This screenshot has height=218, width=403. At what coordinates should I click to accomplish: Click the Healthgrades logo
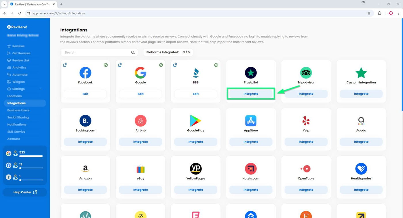tap(361, 169)
